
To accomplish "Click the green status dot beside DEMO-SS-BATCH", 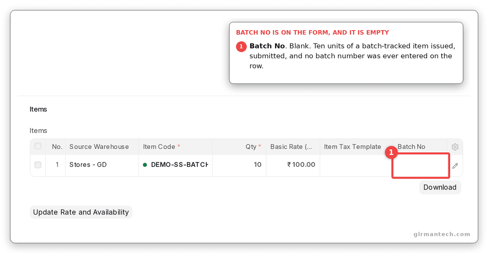I will (x=145, y=165).
